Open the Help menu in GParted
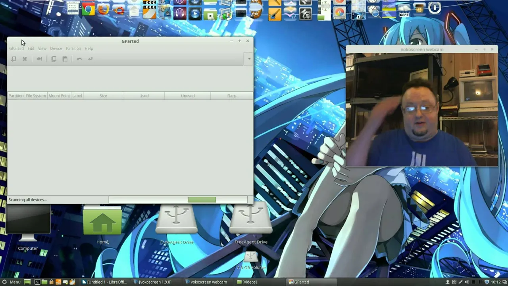 (x=89, y=48)
